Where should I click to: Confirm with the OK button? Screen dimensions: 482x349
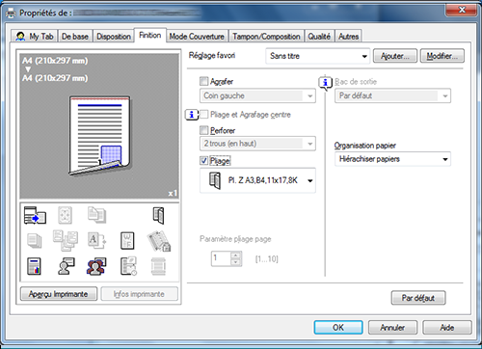(x=338, y=328)
